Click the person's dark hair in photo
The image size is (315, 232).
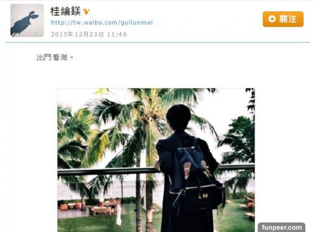[178, 117]
